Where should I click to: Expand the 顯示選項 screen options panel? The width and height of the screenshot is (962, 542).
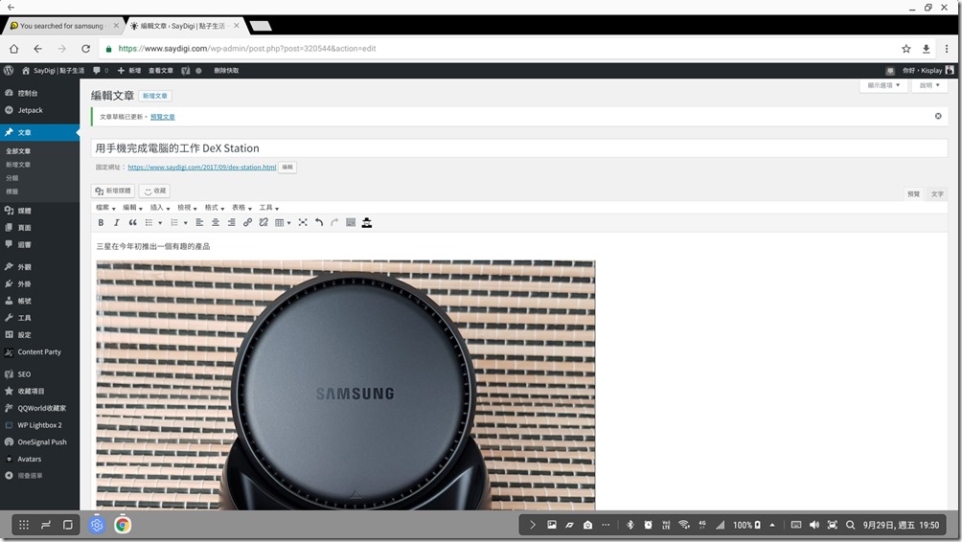pyautogui.click(x=883, y=85)
